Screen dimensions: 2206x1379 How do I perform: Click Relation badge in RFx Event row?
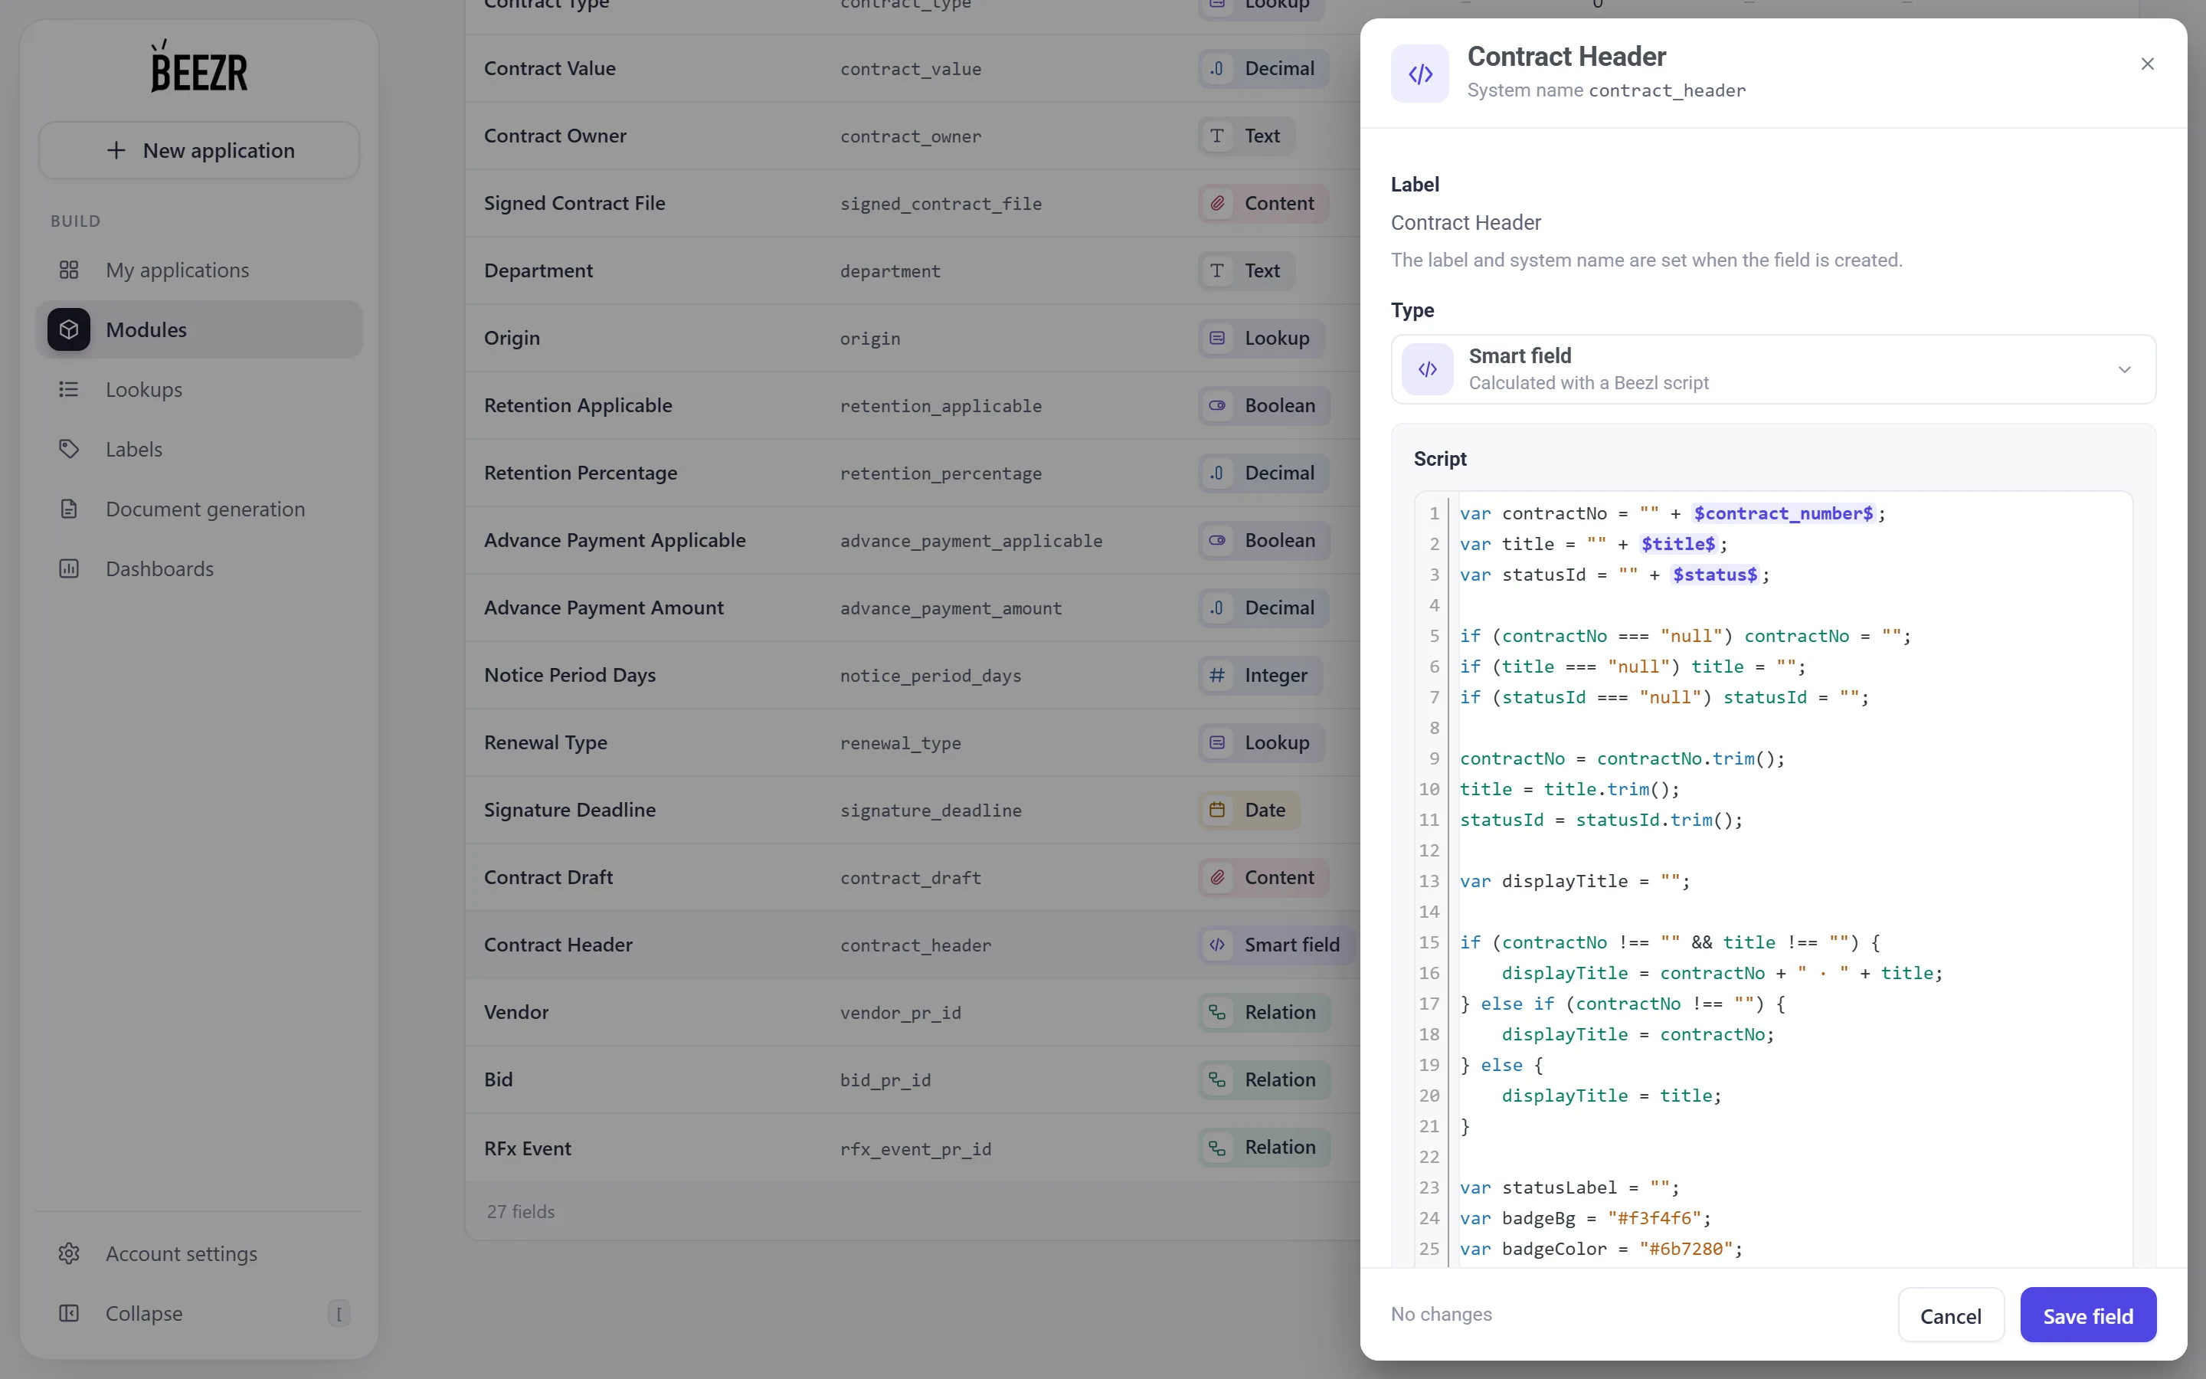pos(1263,1148)
